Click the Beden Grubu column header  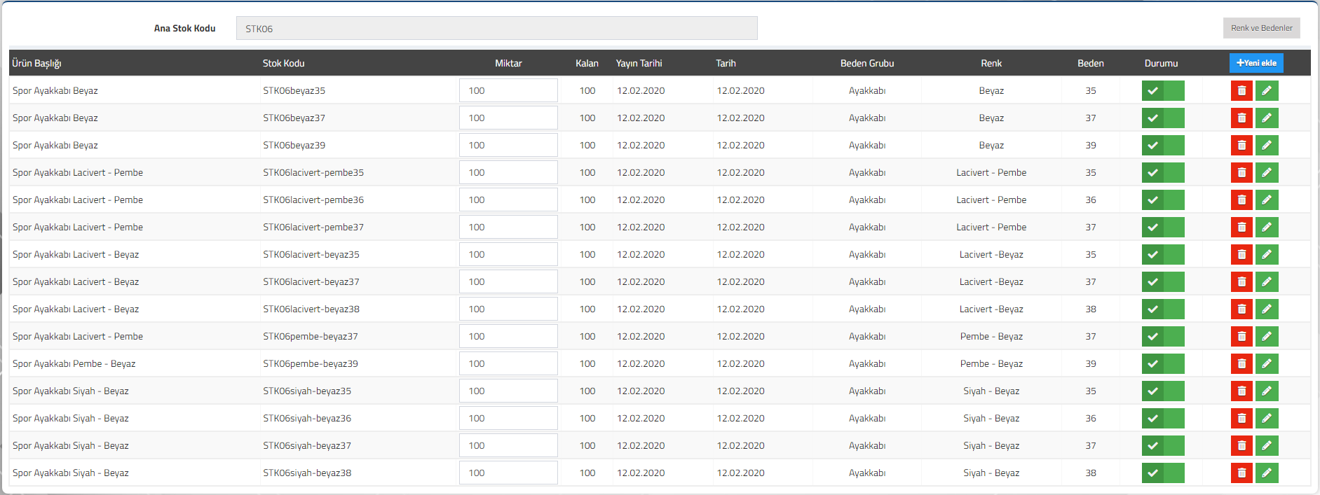tap(867, 63)
